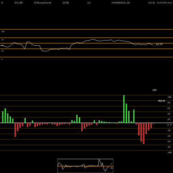Click the 40 label on the MR axis
Viewport: 173px width, 173px height.
pos(169,114)
